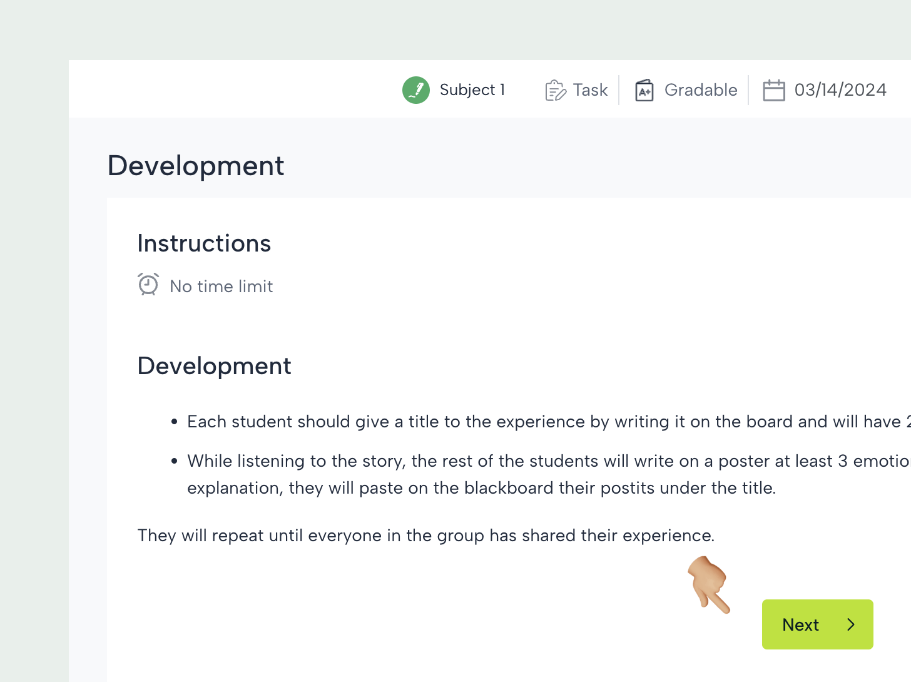Click the Development section subheading
911x682 pixels.
(x=214, y=366)
